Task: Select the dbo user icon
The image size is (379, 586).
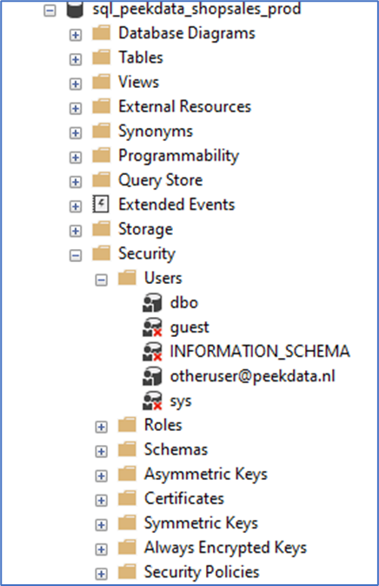Action: click(x=152, y=302)
